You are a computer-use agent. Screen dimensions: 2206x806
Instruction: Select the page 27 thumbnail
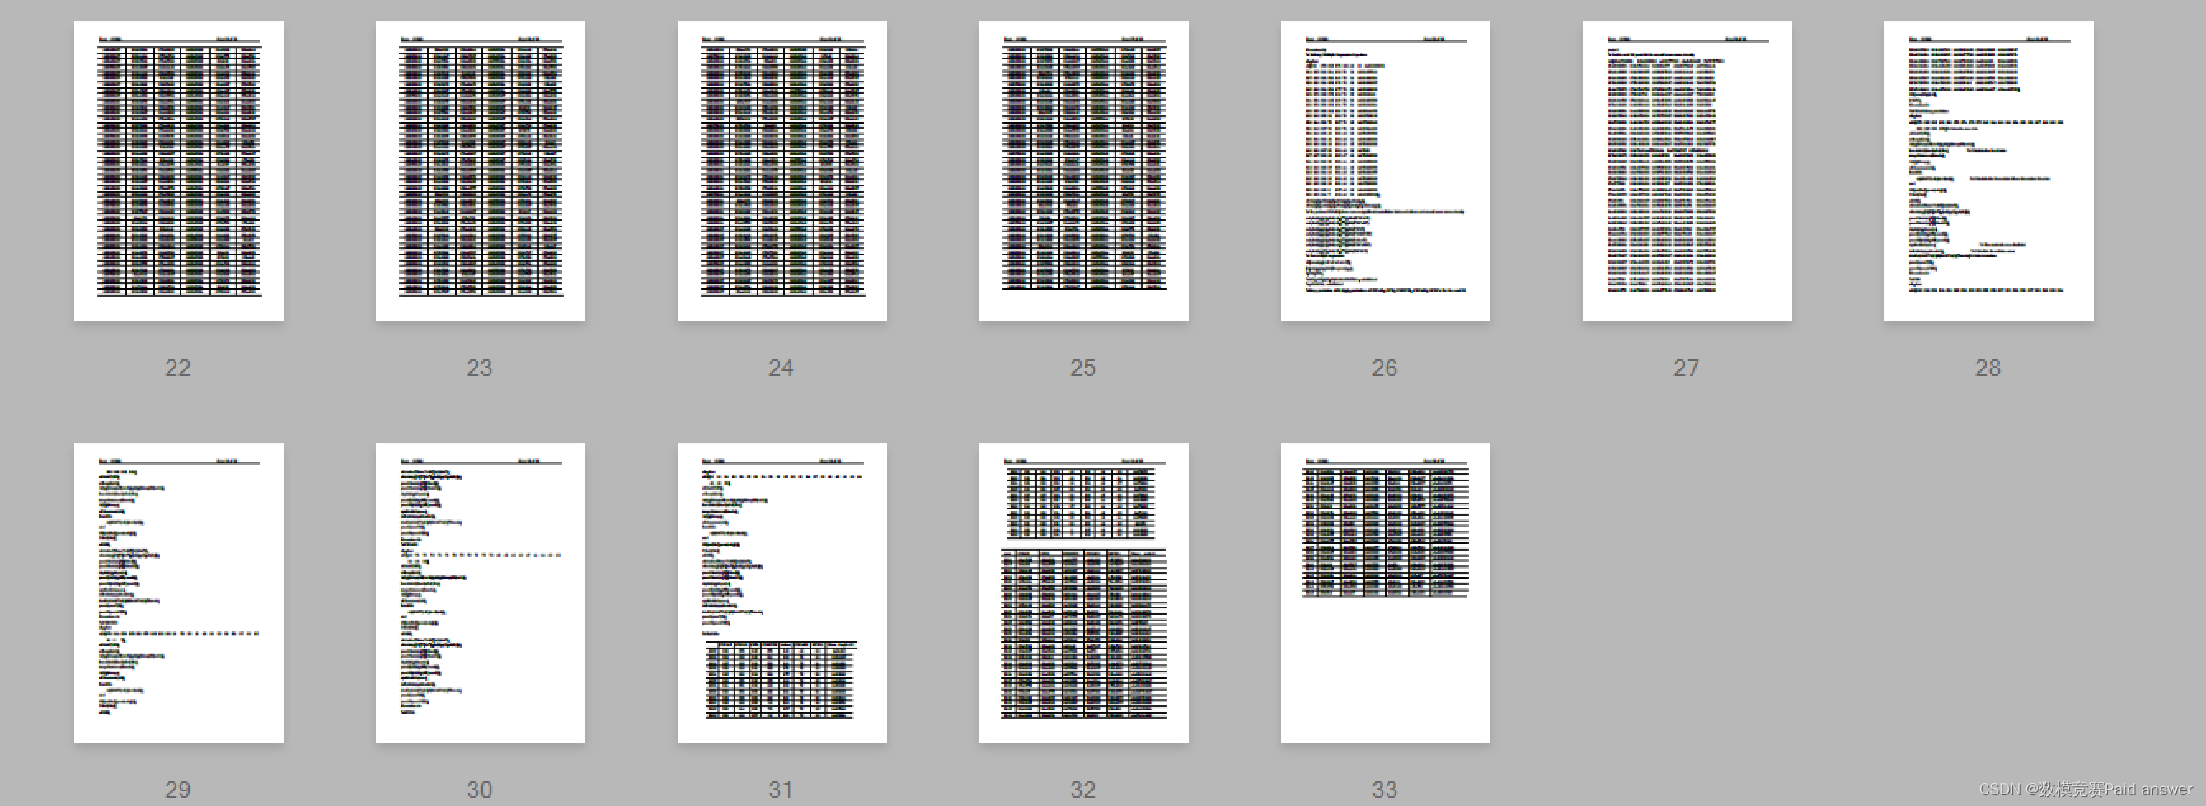tap(1687, 171)
